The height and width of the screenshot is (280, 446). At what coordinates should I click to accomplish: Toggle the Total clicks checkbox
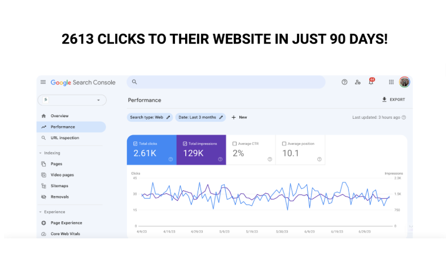(135, 144)
